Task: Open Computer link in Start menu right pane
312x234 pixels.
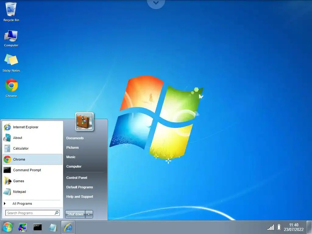Action: (x=74, y=166)
